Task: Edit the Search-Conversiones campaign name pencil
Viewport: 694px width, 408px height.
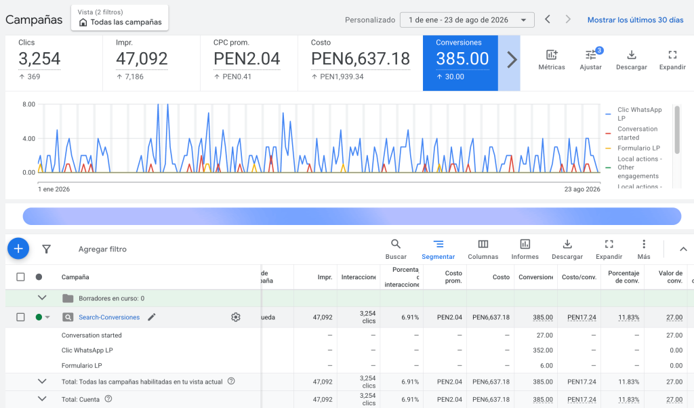Action: pos(152,317)
